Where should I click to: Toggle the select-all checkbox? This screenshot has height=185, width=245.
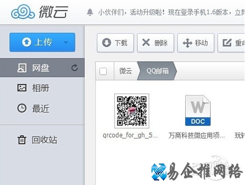tap(103, 71)
